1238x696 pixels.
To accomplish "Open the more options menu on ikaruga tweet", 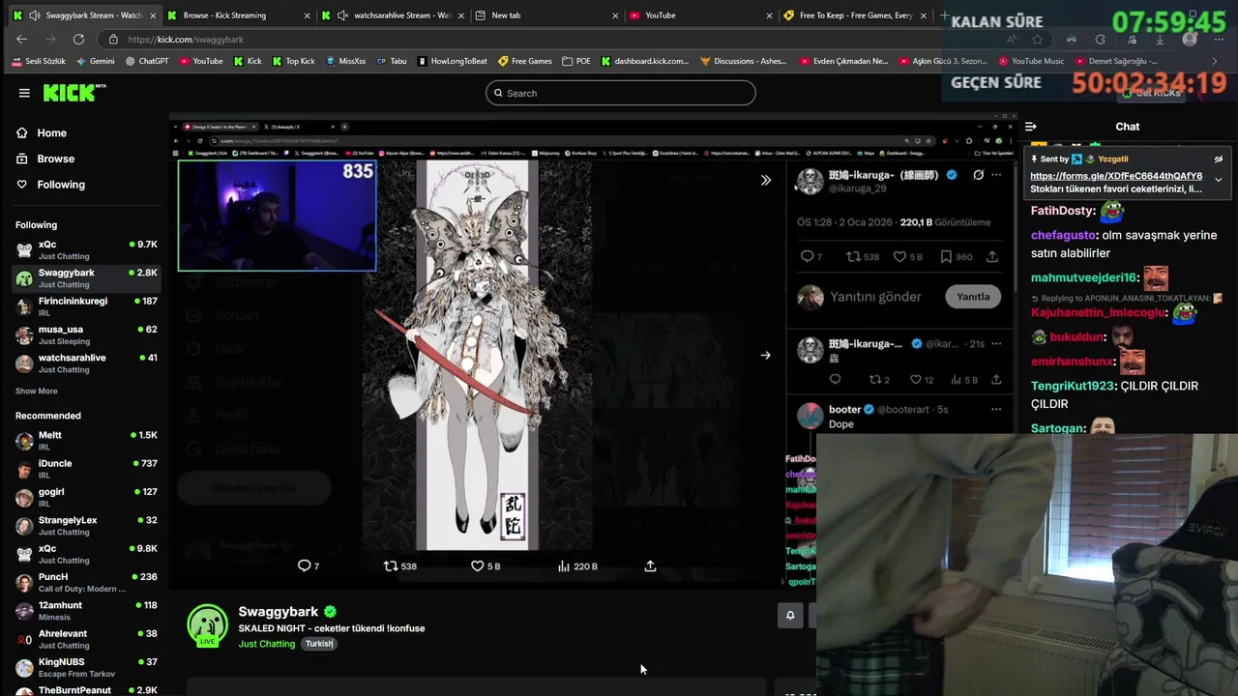I will point(996,175).
